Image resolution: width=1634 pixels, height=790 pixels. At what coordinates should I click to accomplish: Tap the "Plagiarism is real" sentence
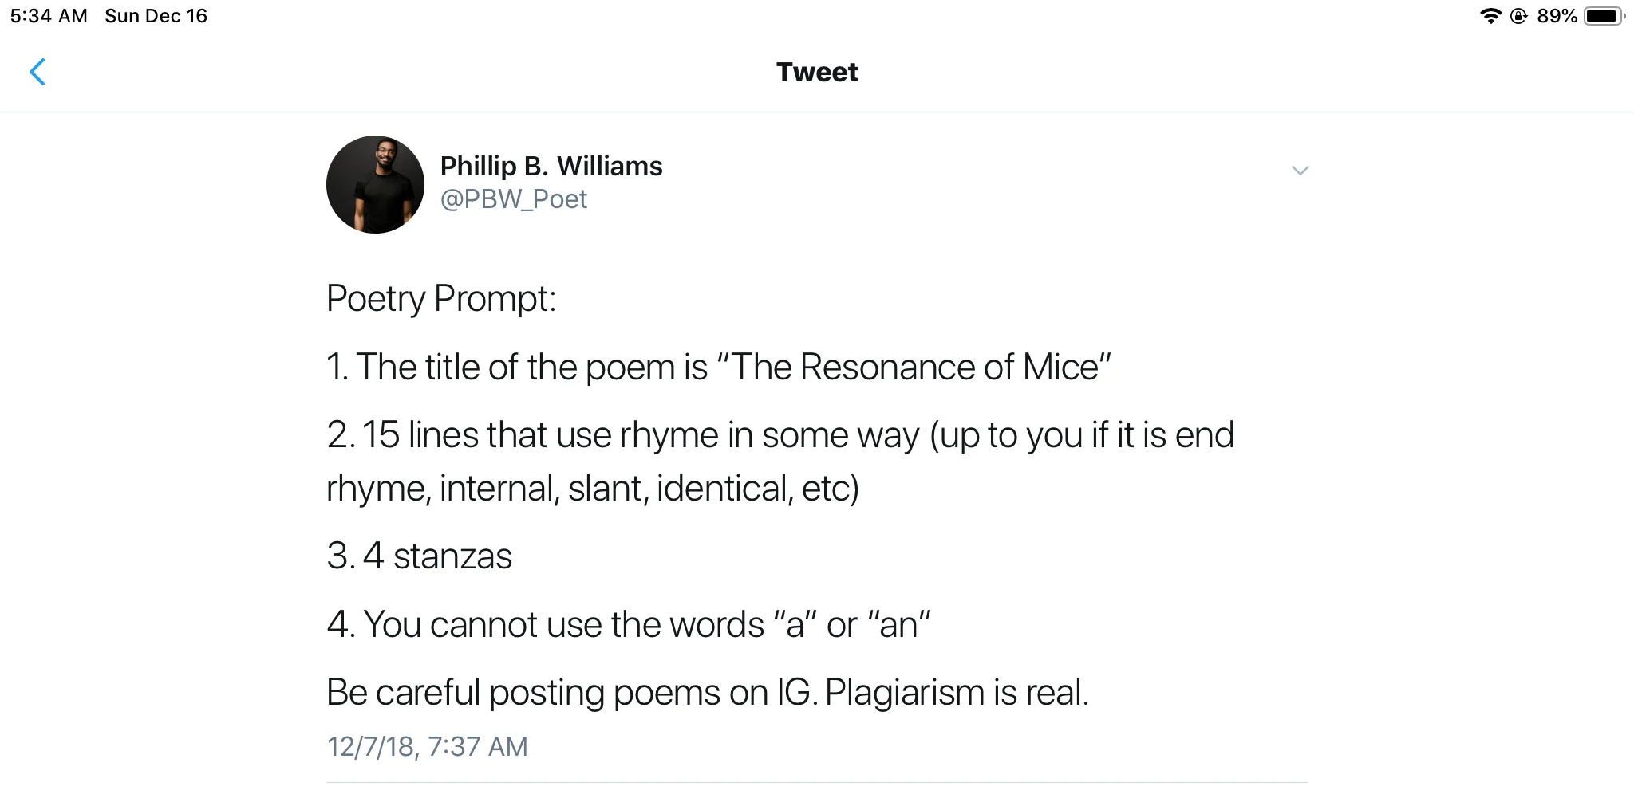[x=957, y=692]
